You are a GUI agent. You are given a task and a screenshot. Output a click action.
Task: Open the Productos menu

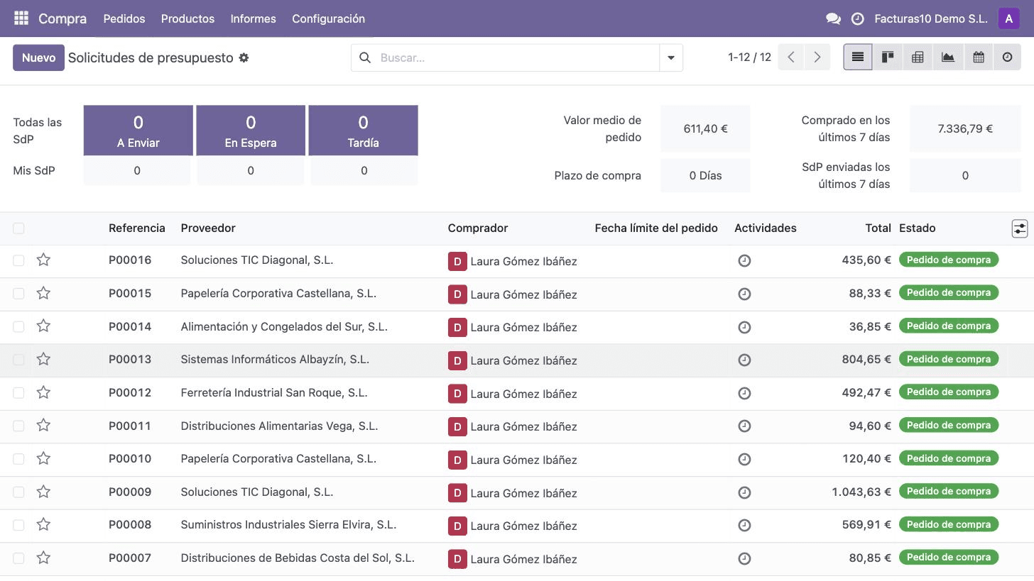(x=187, y=18)
